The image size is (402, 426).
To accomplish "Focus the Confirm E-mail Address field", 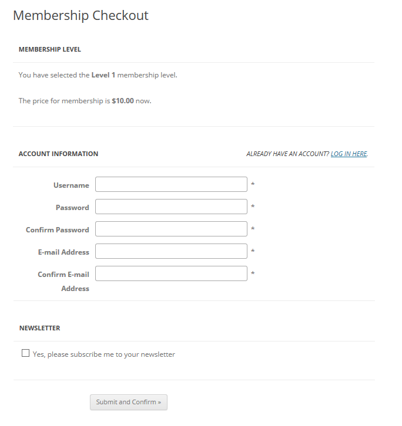I will [171, 273].
